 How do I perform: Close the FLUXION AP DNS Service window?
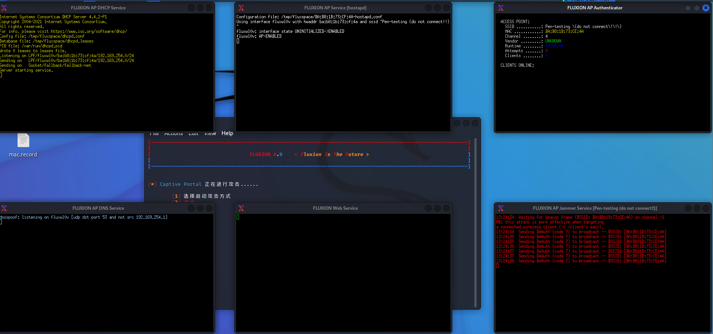tap(209, 208)
